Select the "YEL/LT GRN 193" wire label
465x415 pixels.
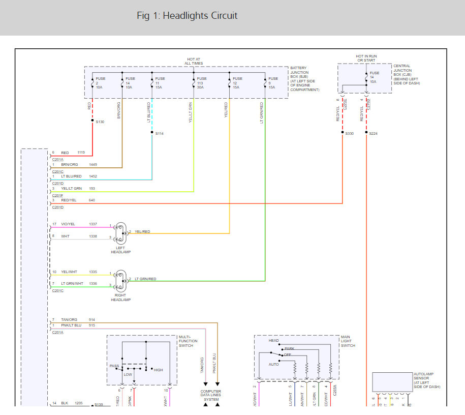pos(78,189)
